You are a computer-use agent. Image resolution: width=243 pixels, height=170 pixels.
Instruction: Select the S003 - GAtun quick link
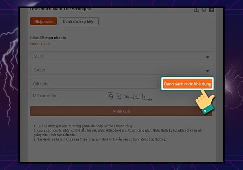40,44
